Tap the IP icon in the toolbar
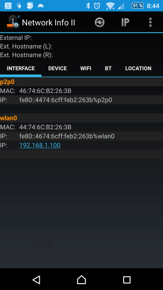163x290 pixels. pyautogui.click(x=125, y=23)
